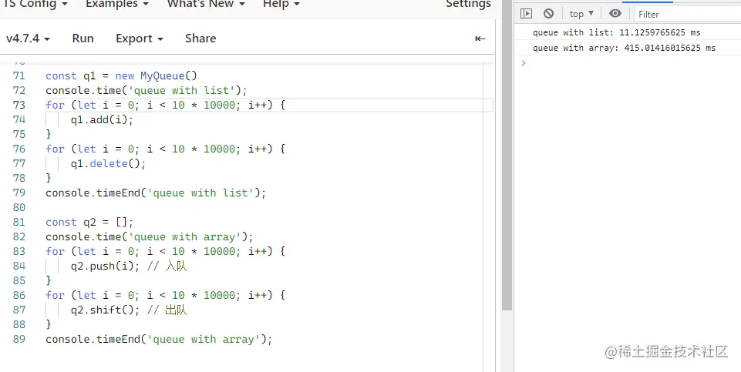Click line 82 console.time 'queue with array'
The width and height of the screenshot is (741, 372).
pyautogui.click(x=150, y=236)
